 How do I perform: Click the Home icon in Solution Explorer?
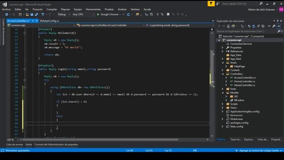click(x=228, y=26)
